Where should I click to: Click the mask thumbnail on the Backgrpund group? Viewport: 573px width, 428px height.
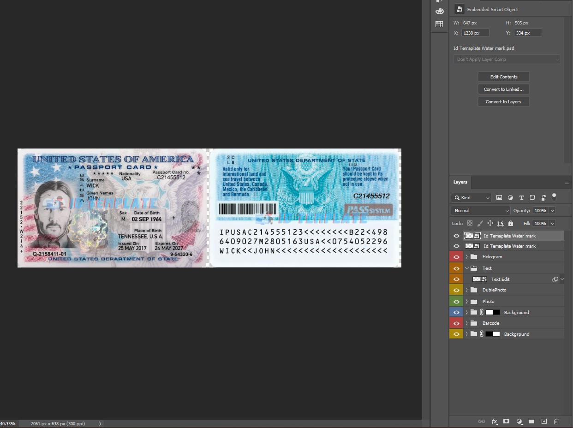[x=493, y=334]
